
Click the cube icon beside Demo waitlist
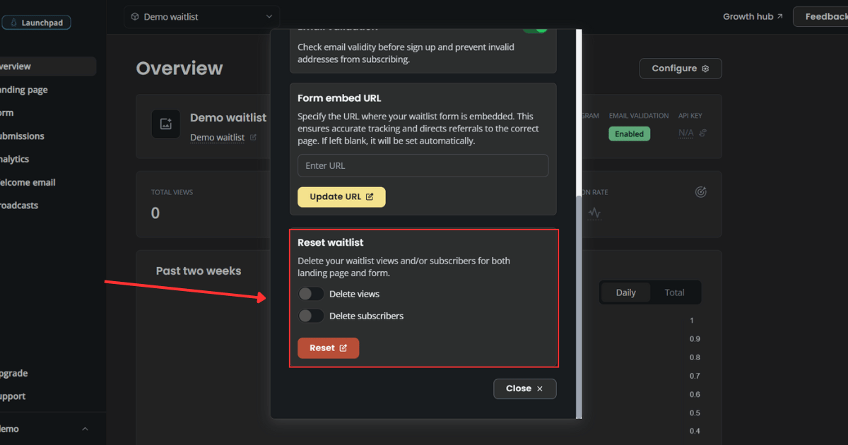135,16
